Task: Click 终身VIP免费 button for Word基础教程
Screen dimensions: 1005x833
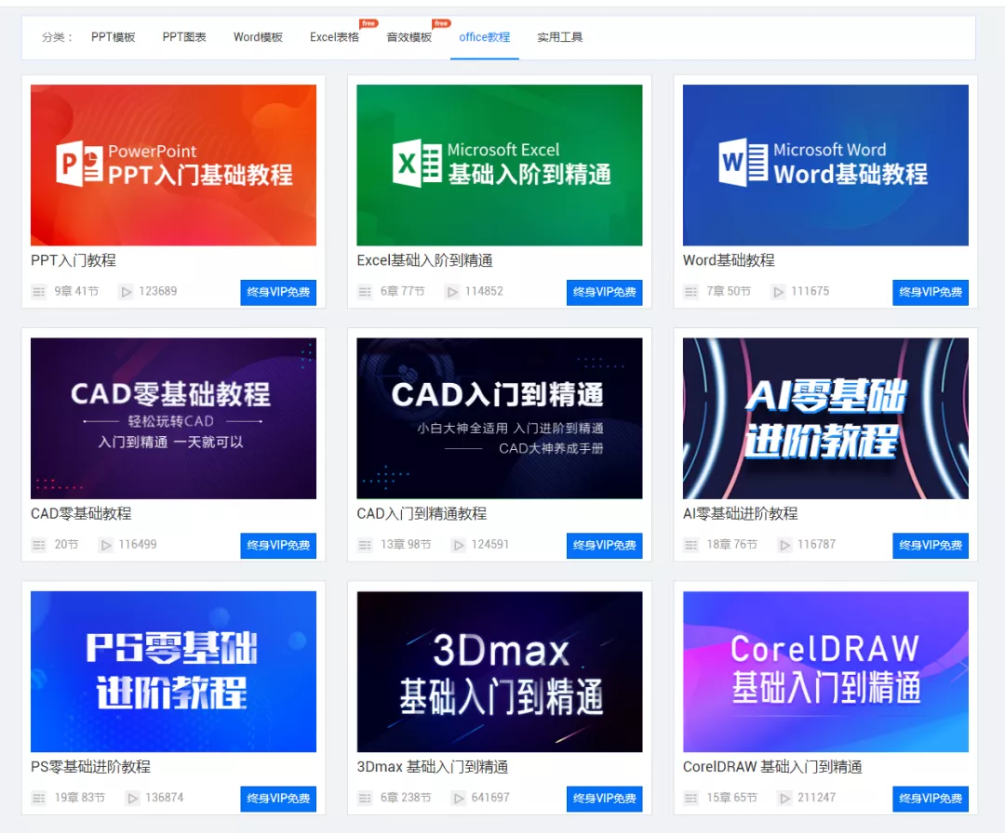Action: (x=930, y=292)
